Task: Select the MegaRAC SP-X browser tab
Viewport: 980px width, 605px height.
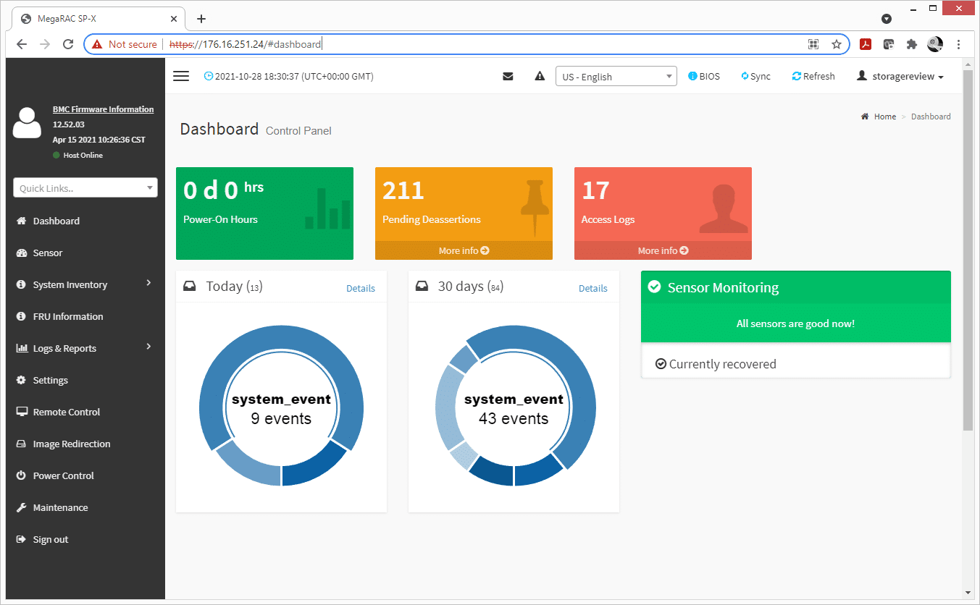Action: click(x=98, y=19)
